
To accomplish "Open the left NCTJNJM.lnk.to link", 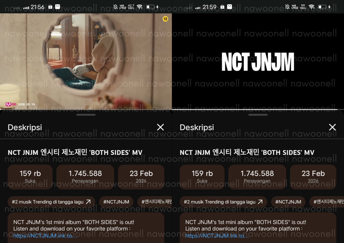I will [x=45, y=236].
